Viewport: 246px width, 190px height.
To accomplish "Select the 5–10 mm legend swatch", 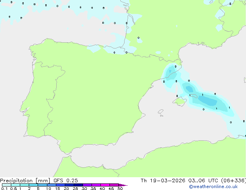I will tap(42, 185).
